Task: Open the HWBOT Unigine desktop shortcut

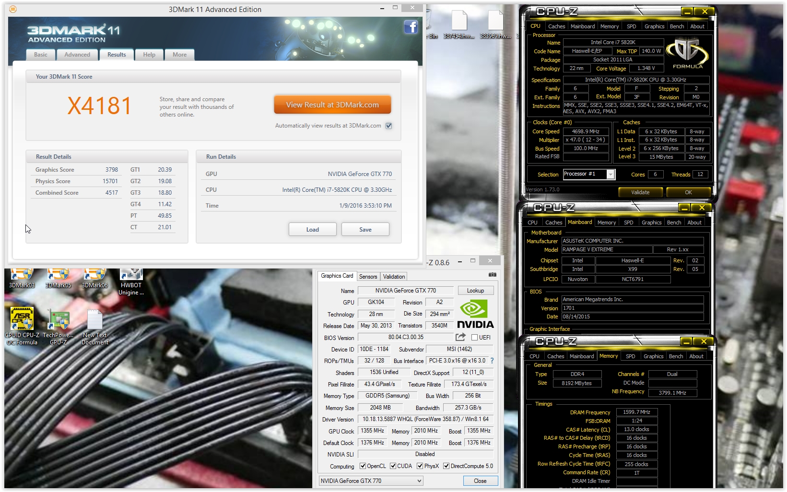Action: coord(131,282)
